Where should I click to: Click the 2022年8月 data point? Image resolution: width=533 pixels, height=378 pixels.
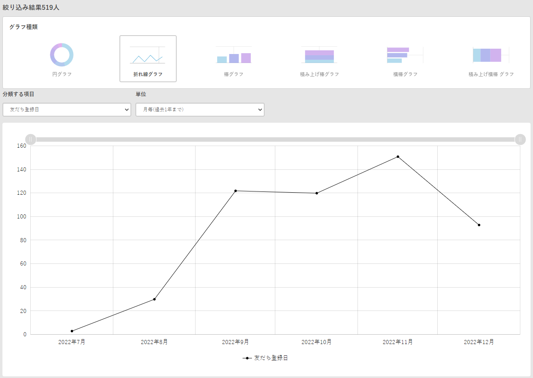[x=154, y=299]
